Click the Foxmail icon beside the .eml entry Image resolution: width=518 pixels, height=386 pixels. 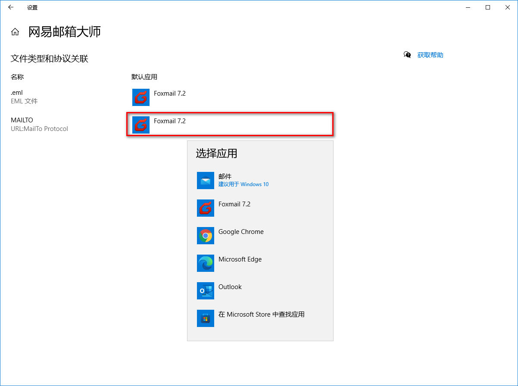[x=140, y=97]
